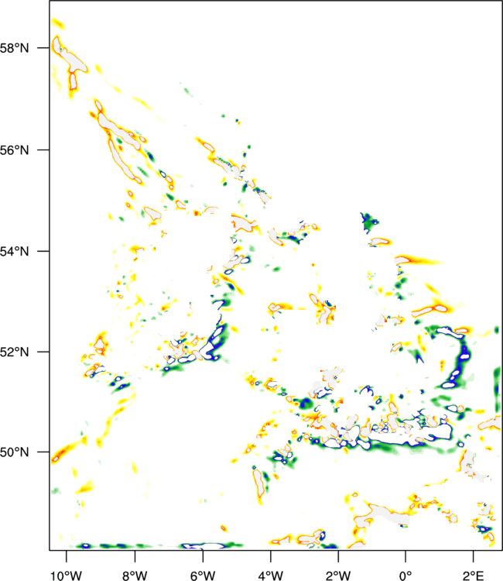Click the 54°N latitude label
This screenshot has width=503, height=581.
pyautogui.click(x=14, y=252)
